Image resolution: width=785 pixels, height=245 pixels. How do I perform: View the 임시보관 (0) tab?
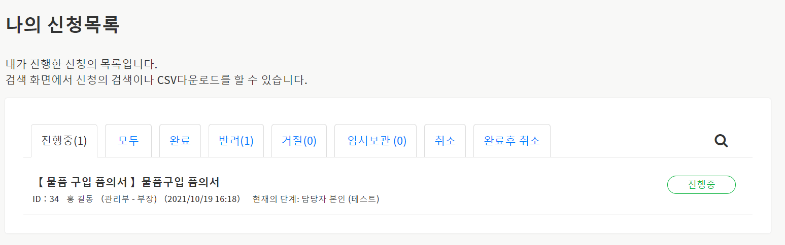(376, 141)
